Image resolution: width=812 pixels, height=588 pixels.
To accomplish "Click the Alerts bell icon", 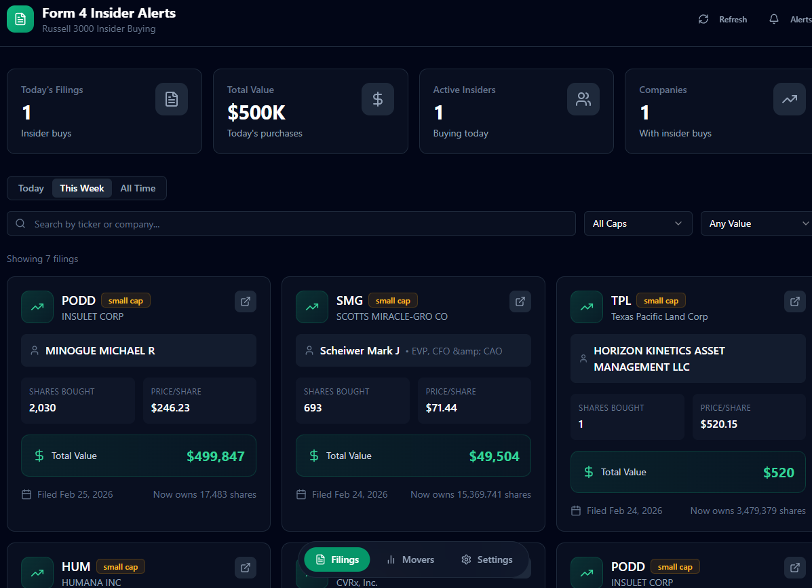I will pyautogui.click(x=774, y=19).
